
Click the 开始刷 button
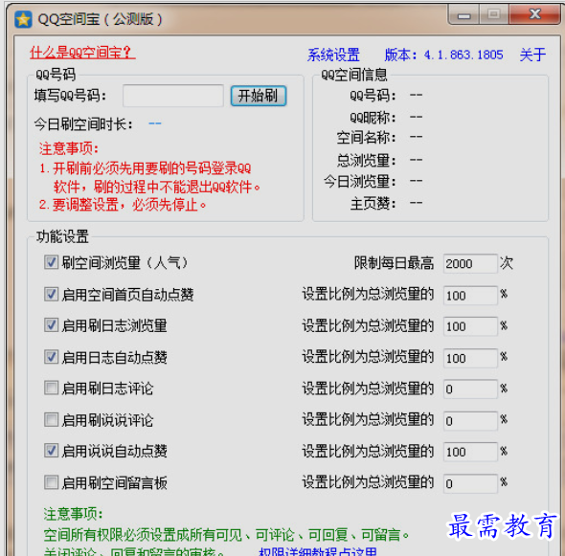tap(259, 96)
